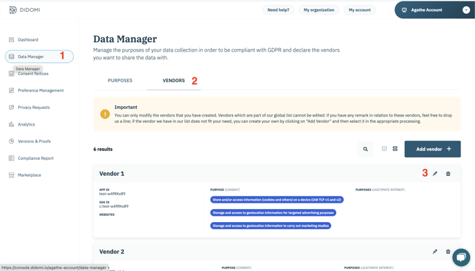The width and height of the screenshot is (475, 271).
Task: Switch to list view layout
Action: pos(395,149)
